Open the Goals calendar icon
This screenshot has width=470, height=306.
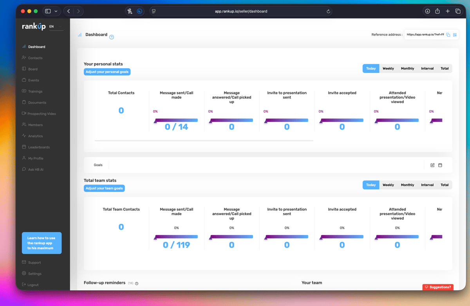pyautogui.click(x=440, y=165)
